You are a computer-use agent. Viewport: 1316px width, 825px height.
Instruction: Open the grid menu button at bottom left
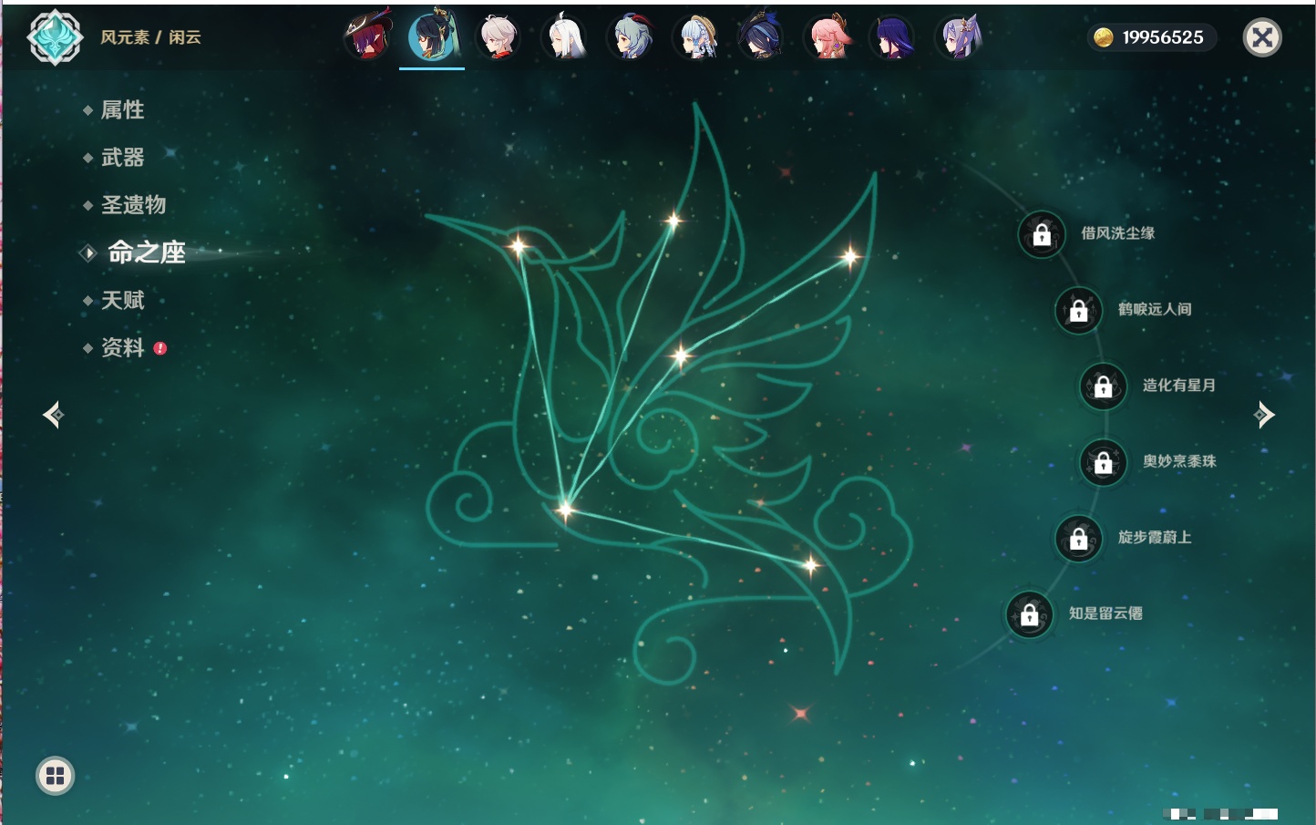[x=55, y=776]
